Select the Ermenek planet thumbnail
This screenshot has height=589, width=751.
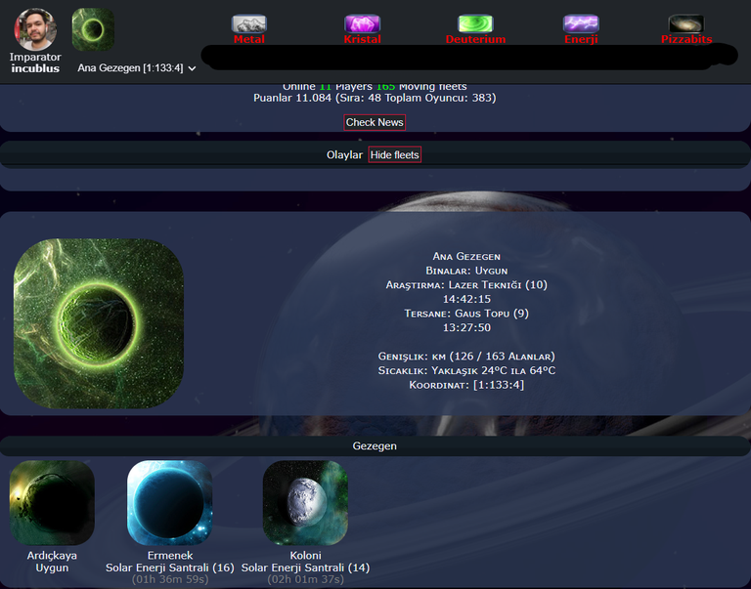tap(169, 503)
